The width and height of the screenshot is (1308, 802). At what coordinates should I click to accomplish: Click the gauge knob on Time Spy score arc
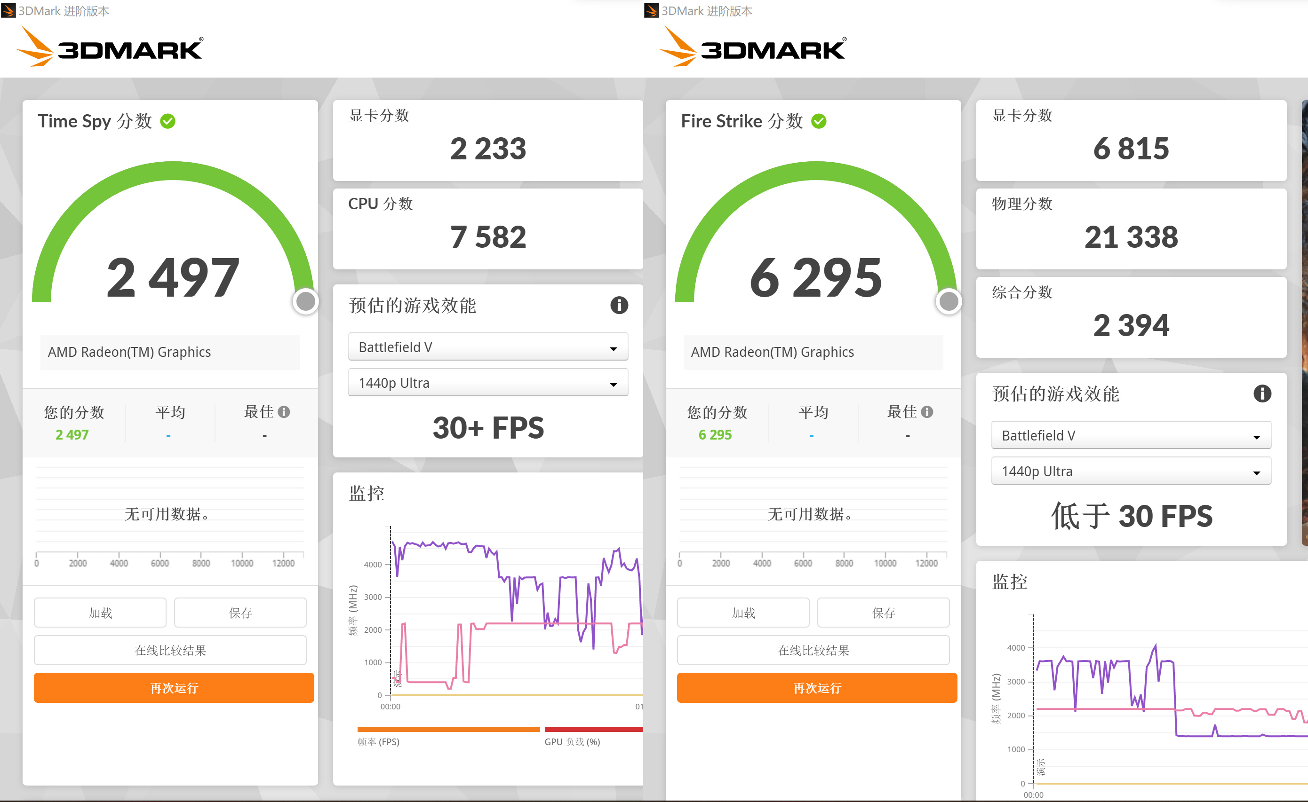tap(305, 301)
